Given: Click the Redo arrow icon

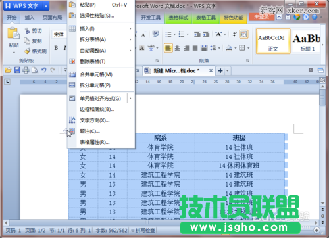Looking at the screenshot, I should point(53,70).
